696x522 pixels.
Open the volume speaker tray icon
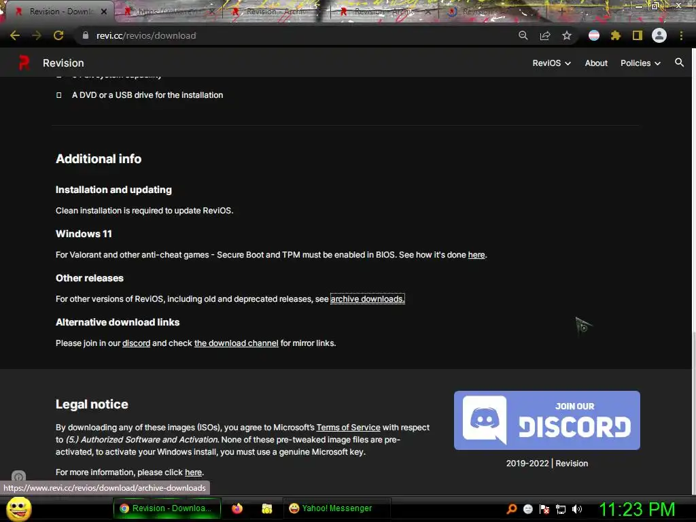pos(577,509)
